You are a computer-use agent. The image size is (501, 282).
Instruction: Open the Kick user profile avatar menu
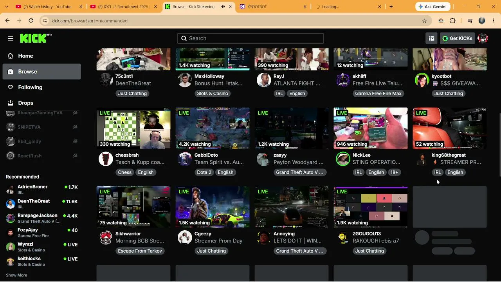coord(483,38)
